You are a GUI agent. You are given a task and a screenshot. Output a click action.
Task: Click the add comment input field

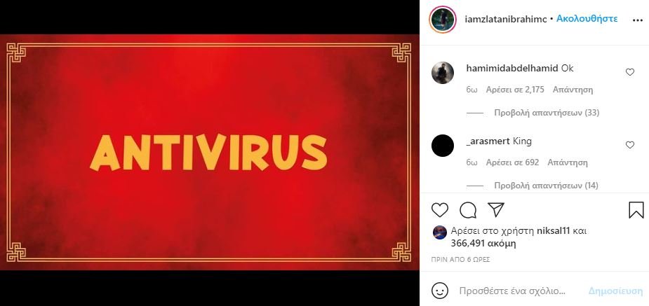click(521, 291)
